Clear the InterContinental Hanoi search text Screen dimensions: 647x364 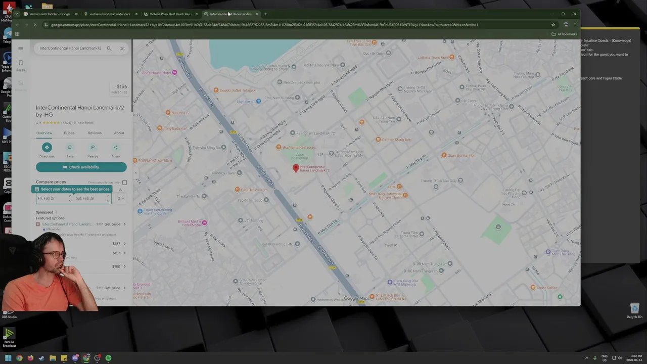coord(122,49)
